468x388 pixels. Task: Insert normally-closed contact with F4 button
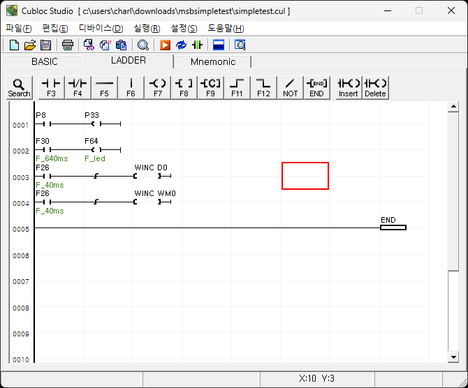point(78,87)
